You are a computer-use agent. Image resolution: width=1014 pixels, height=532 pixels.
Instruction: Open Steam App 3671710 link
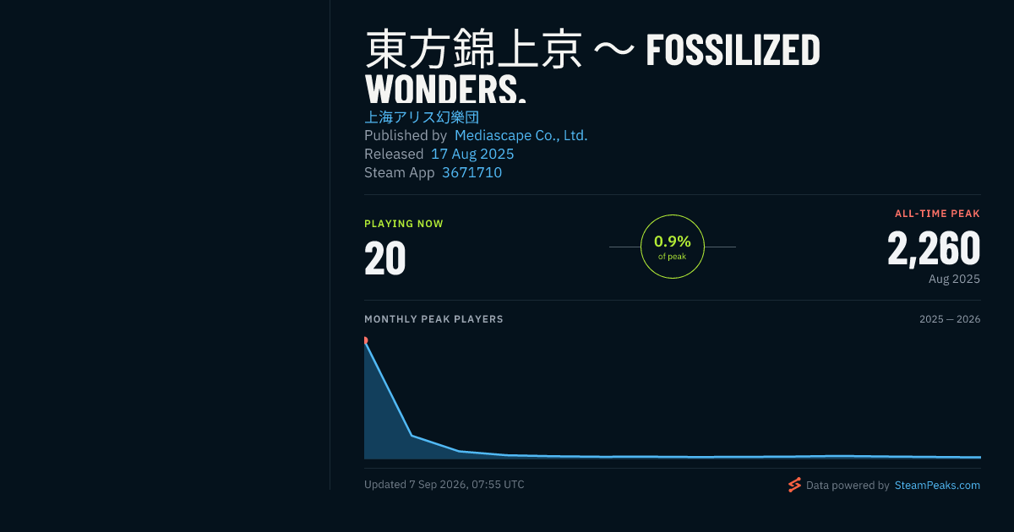point(472,172)
